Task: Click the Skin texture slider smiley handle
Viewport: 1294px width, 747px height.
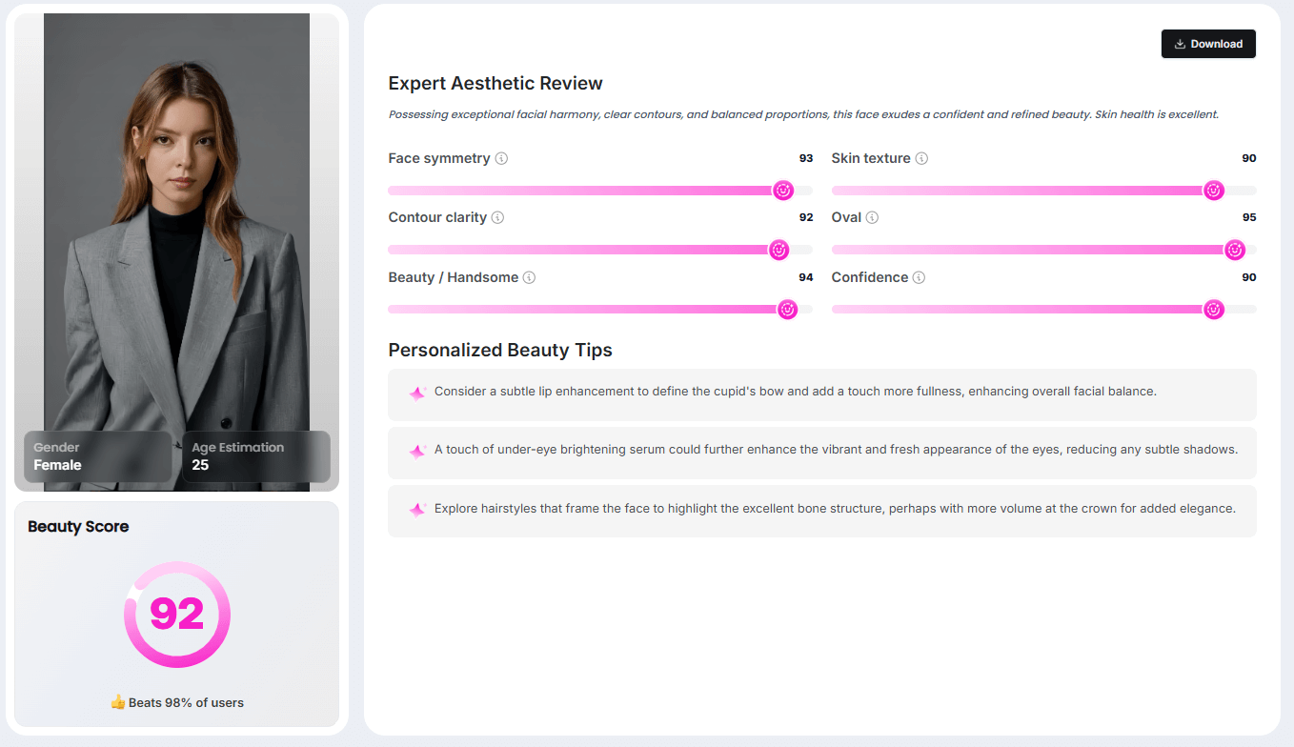Action: pos(1213,191)
